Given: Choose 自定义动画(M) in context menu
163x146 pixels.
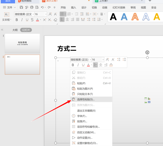Looking at the screenshot, I should (91, 132).
